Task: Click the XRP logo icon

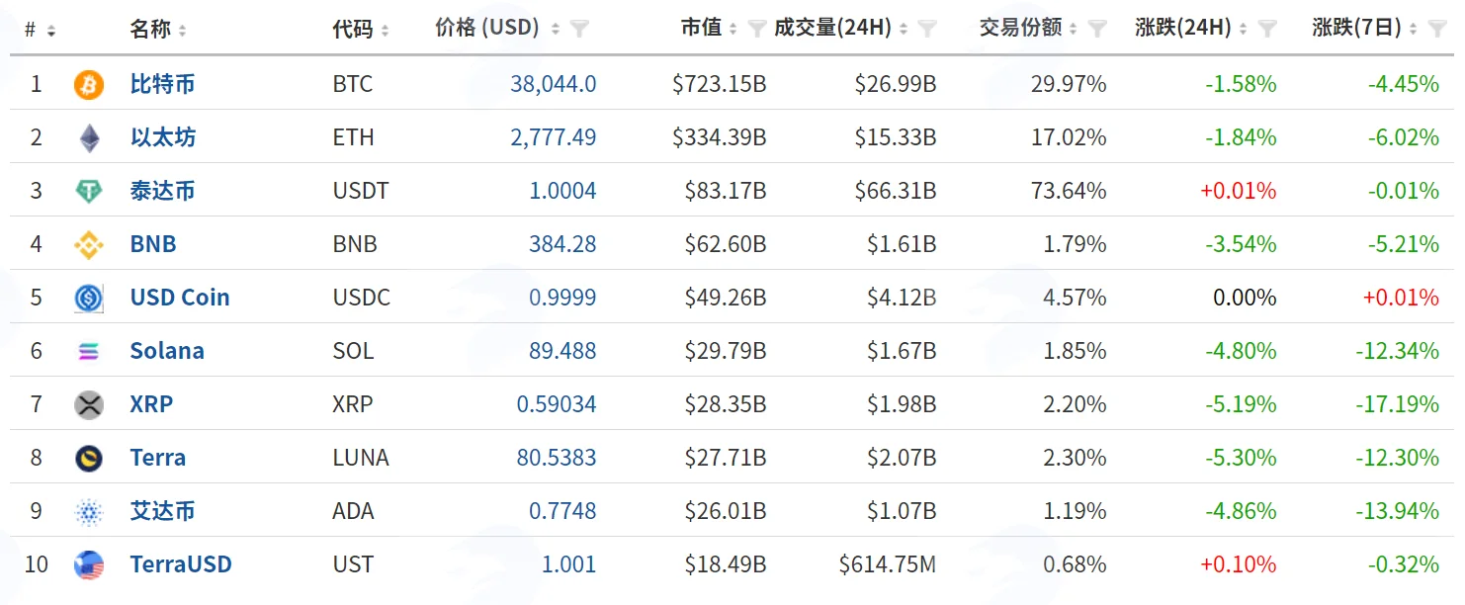Action: (89, 405)
